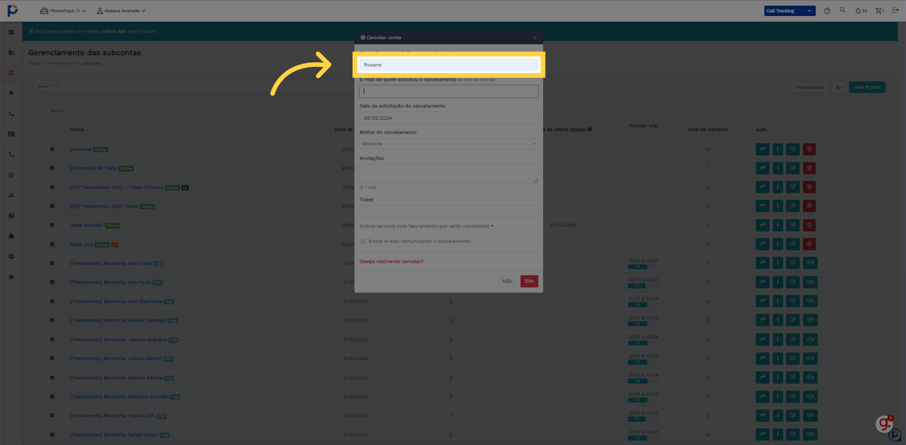Click the Grammarly badge at bottom right
This screenshot has height=445, width=906.
(x=884, y=424)
